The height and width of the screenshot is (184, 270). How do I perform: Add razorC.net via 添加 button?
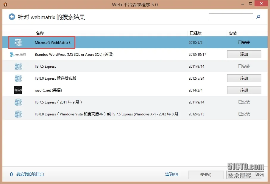coord(244,90)
